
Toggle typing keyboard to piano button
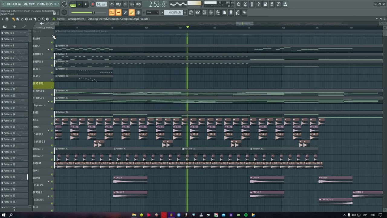click(x=112, y=12)
